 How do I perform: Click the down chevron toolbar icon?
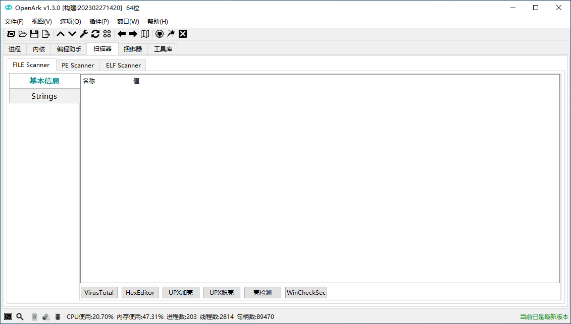[72, 34]
